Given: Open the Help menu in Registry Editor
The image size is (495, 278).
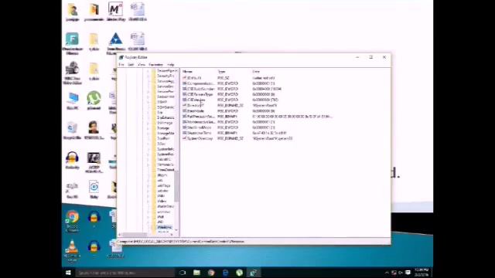Looking at the screenshot, I should point(171,65).
